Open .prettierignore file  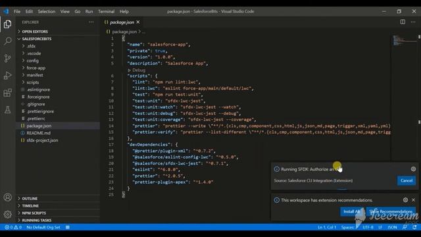click(40, 111)
